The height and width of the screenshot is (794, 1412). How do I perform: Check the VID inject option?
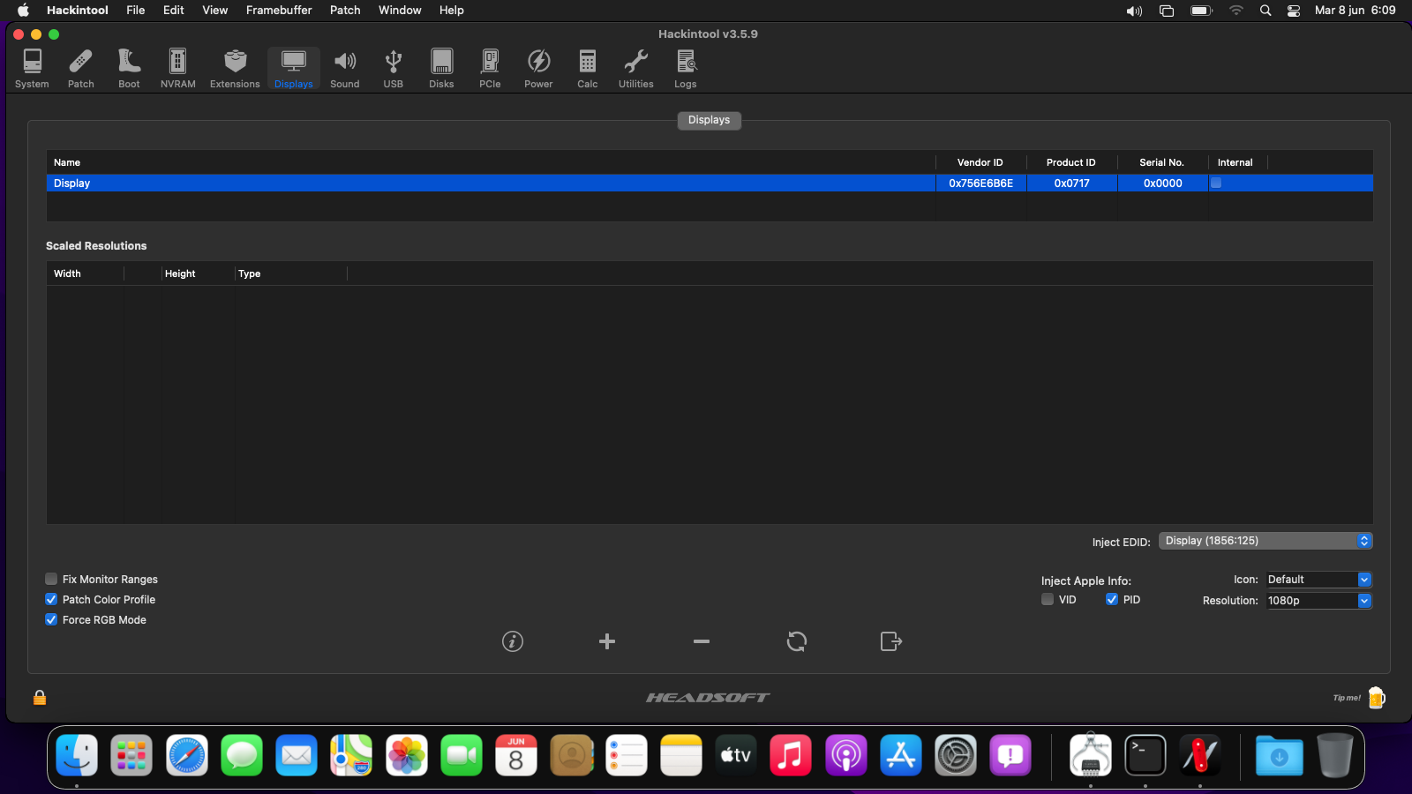1048,600
